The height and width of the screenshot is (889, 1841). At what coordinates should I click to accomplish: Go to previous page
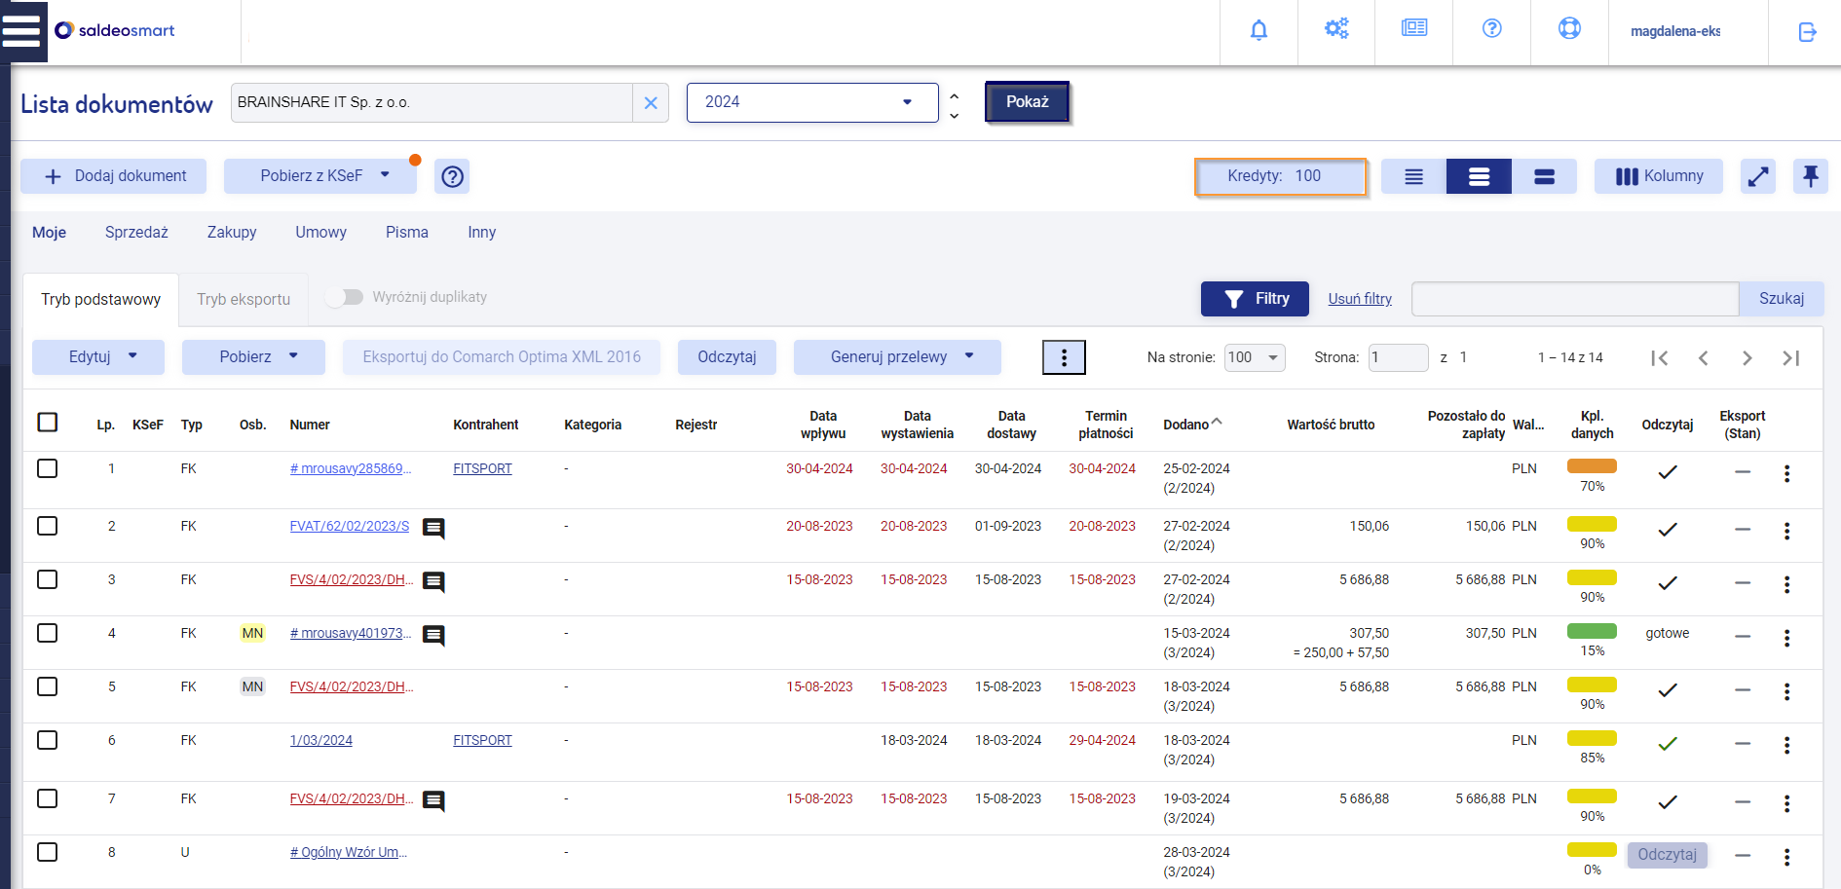click(1704, 358)
